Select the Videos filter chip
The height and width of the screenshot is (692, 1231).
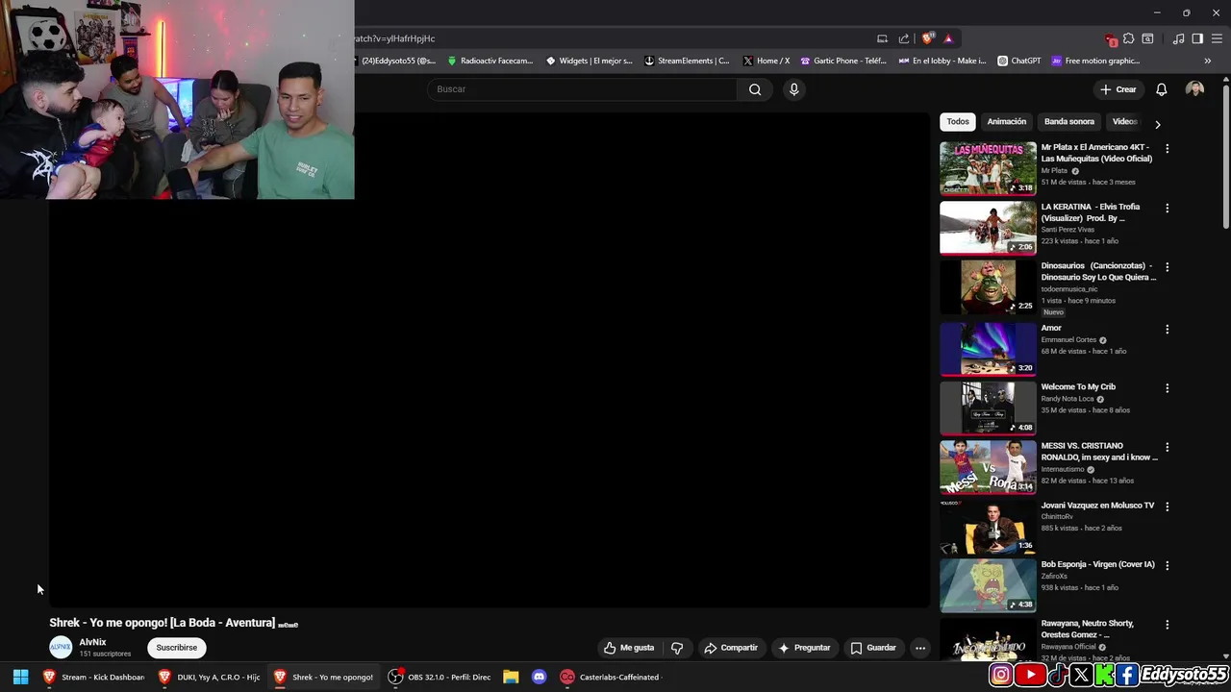[1124, 122]
